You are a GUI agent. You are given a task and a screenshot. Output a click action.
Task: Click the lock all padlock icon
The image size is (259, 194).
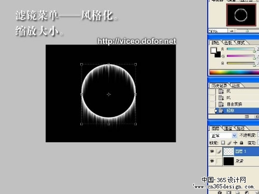pos(241,143)
